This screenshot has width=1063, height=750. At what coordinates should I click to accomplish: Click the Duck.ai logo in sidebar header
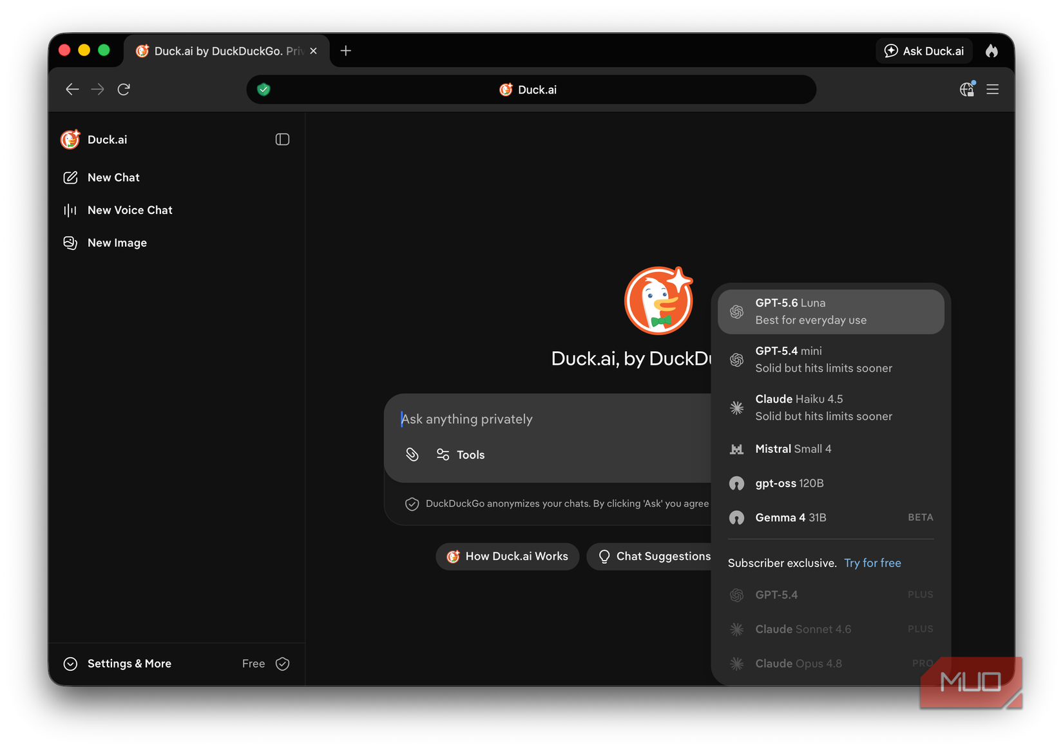pyautogui.click(x=70, y=139)
